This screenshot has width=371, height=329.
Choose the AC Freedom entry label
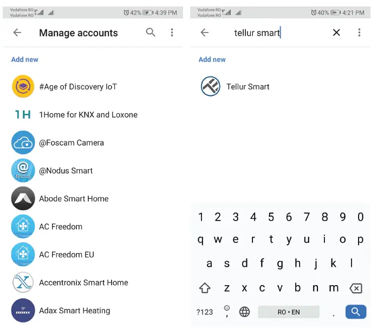[61, 227]
